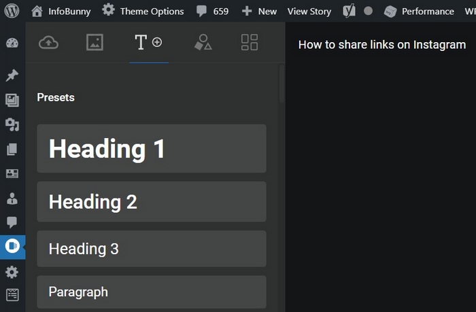Switch to the third-party image tab
This screenshot has width=476, height=312.
click(95, 42)
